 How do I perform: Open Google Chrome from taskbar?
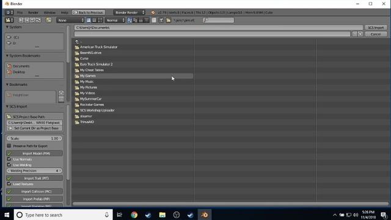pyautogui.click(x=134, y=215)
